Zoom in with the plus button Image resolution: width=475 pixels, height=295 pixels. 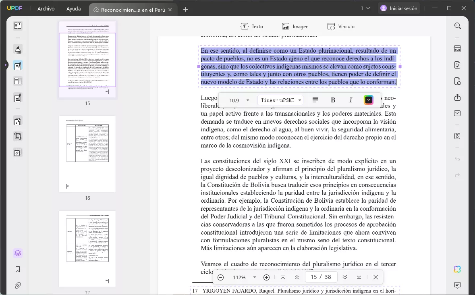266,277
